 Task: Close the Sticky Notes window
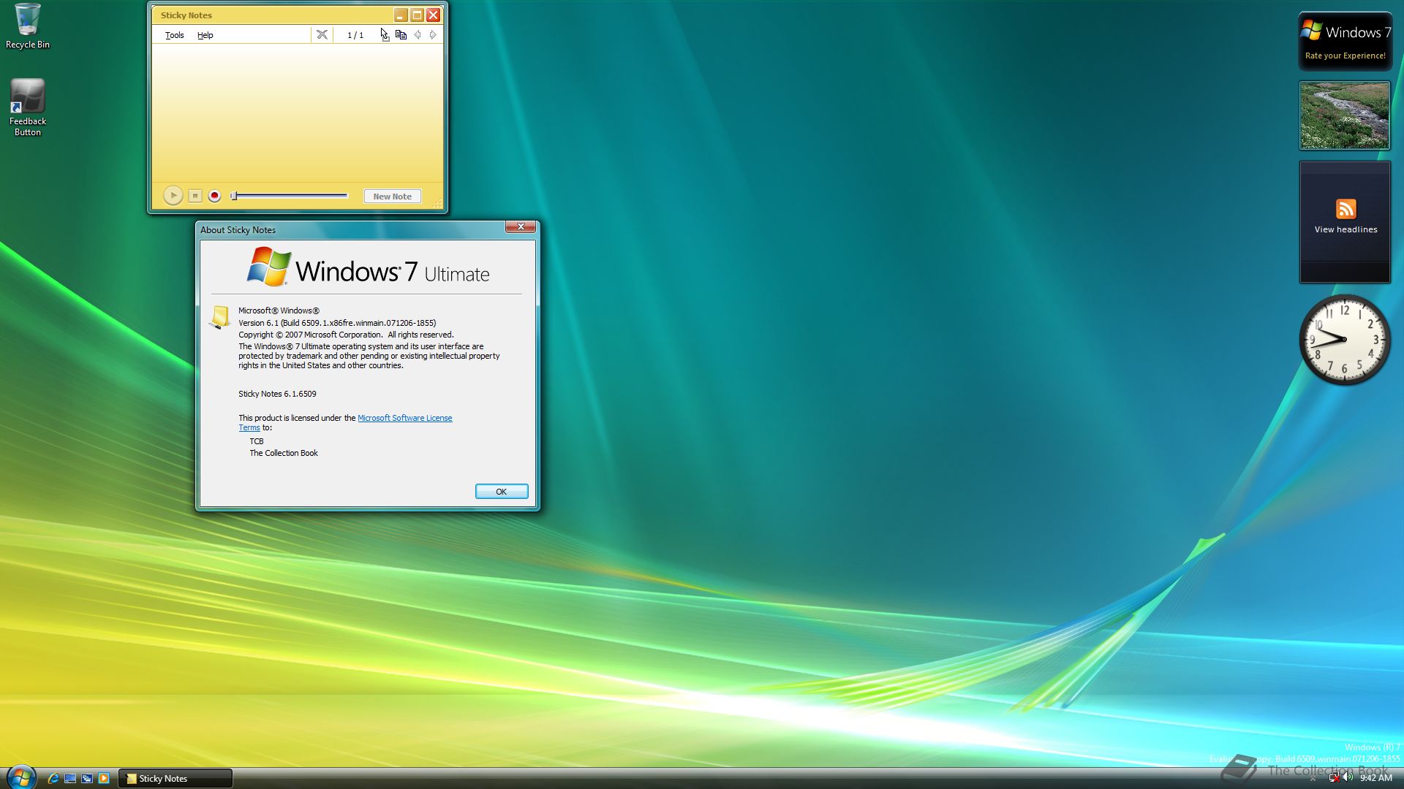(434, 15)
